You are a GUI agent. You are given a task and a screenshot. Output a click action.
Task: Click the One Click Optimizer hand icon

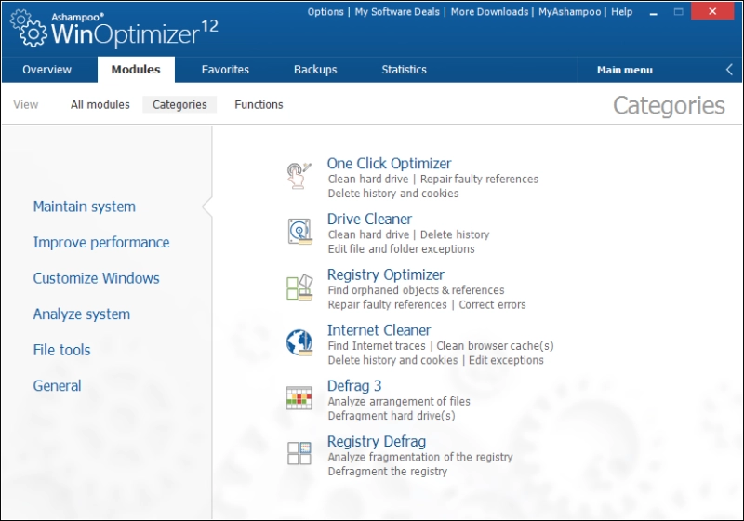299,176
